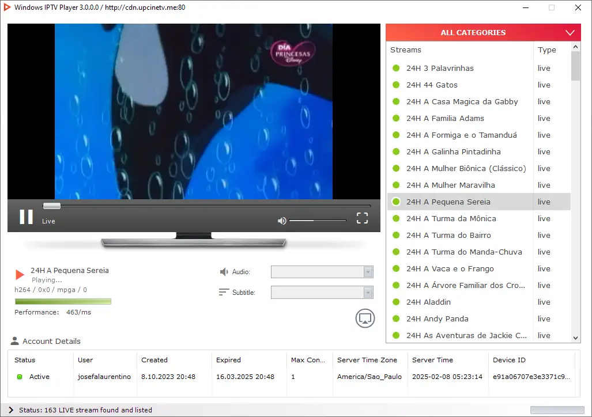Click the Account Details user icon
The image size is (592, 417).
point(15,341)
